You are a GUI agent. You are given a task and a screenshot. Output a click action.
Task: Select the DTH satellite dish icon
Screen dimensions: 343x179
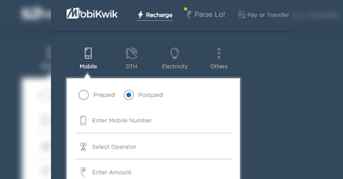point(131,53)
